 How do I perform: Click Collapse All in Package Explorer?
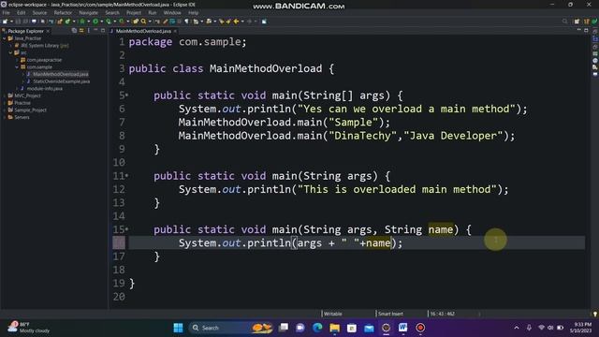click(74, 31)
